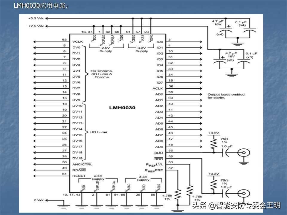Click the lower BNC connector at bottom right

click(243, 194)
